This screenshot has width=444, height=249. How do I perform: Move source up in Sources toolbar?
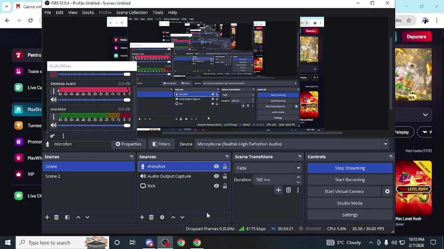pyautogui.click(x=173, y=217)
